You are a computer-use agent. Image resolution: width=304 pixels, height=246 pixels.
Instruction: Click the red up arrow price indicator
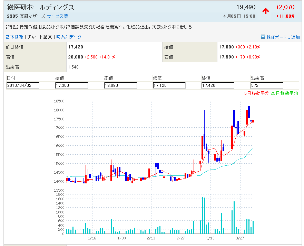point(265,11)
